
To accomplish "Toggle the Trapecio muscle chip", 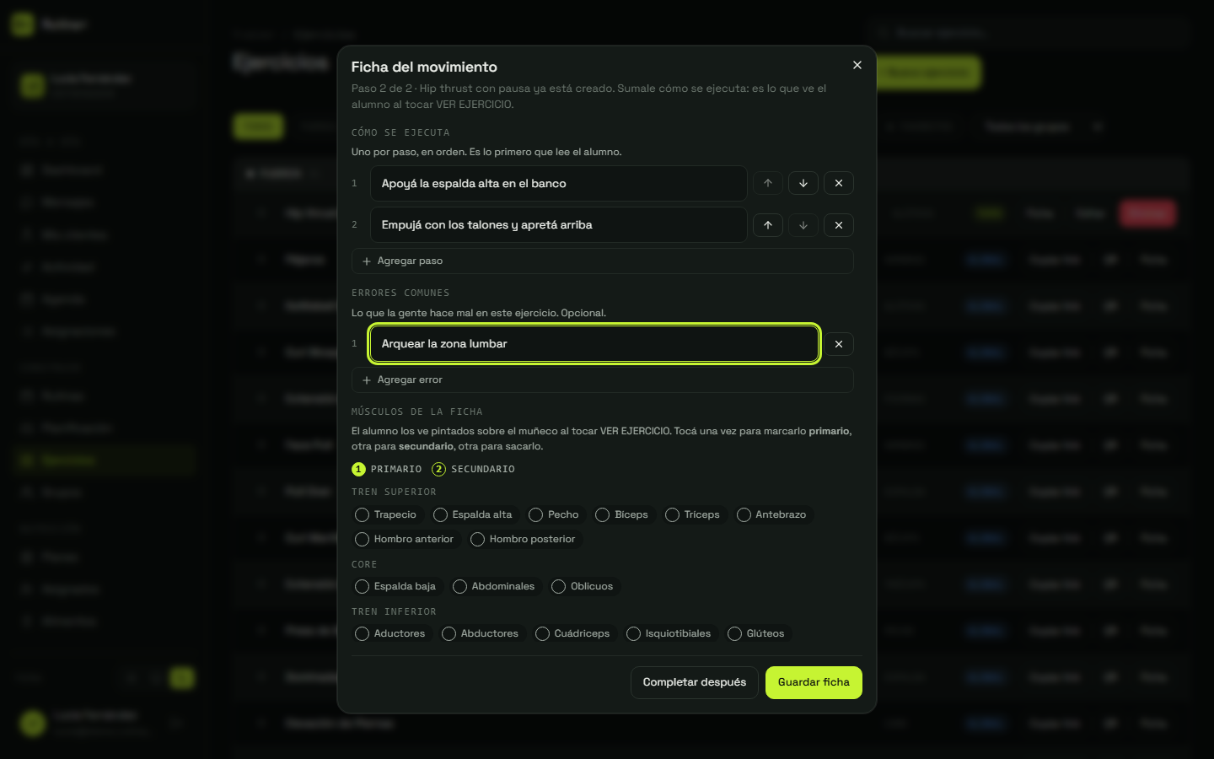I will tap(386, 514).
